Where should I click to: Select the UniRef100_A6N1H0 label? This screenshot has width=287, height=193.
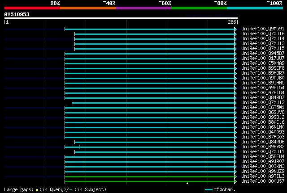263,127
